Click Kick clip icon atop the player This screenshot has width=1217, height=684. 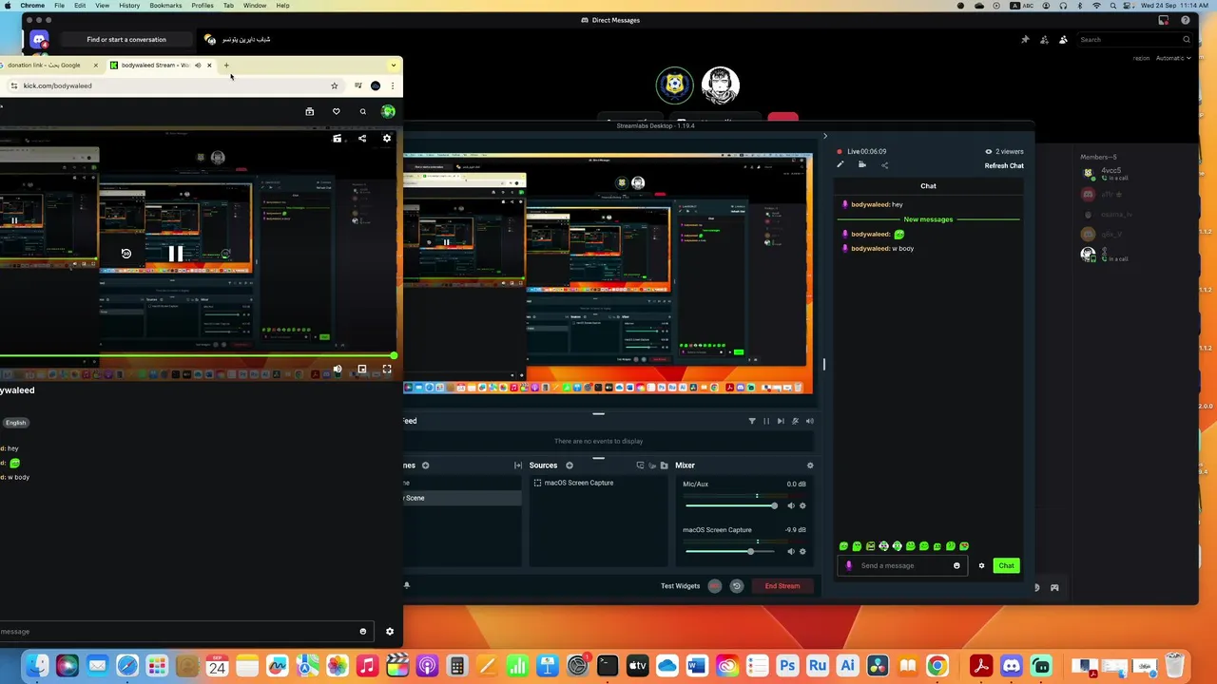click(337, 139)
